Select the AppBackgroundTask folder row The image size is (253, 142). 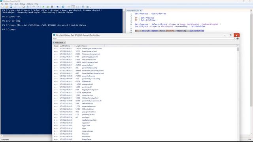click(145, 120)
